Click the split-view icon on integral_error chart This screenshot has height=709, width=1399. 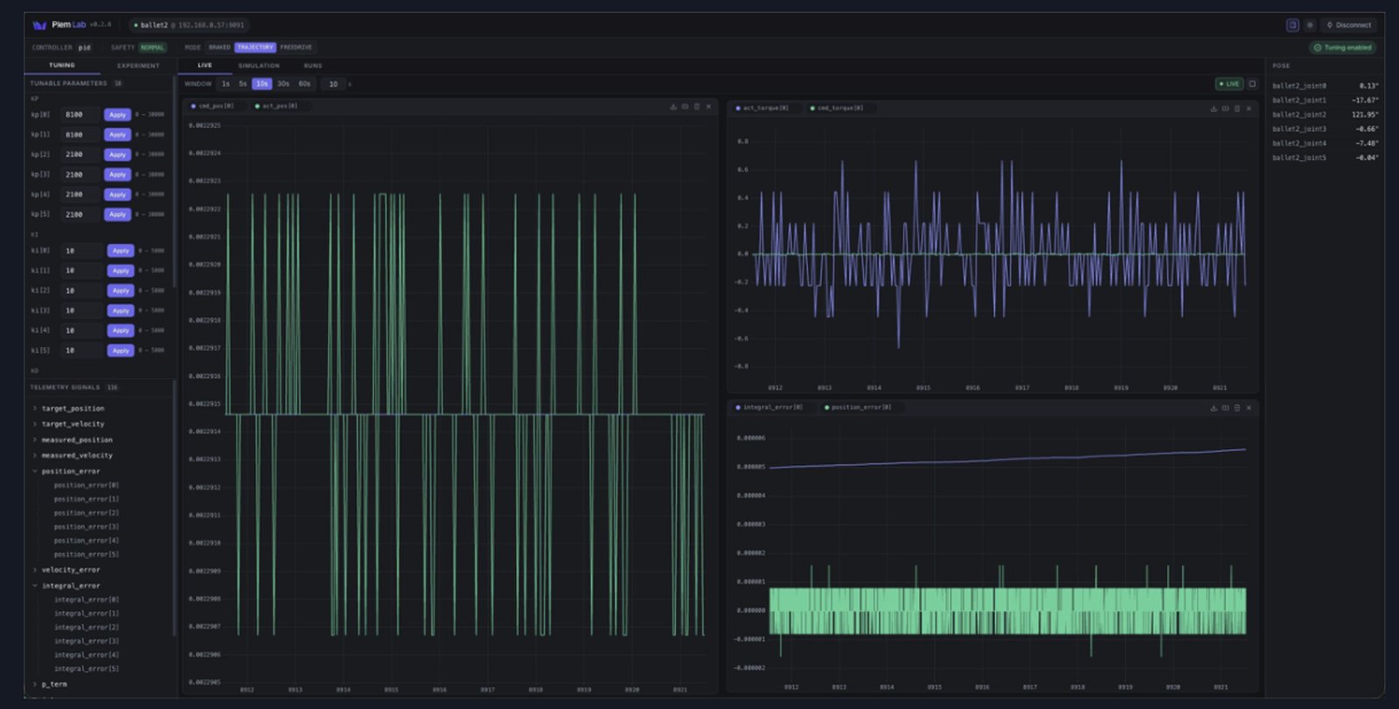(1225, 407)
